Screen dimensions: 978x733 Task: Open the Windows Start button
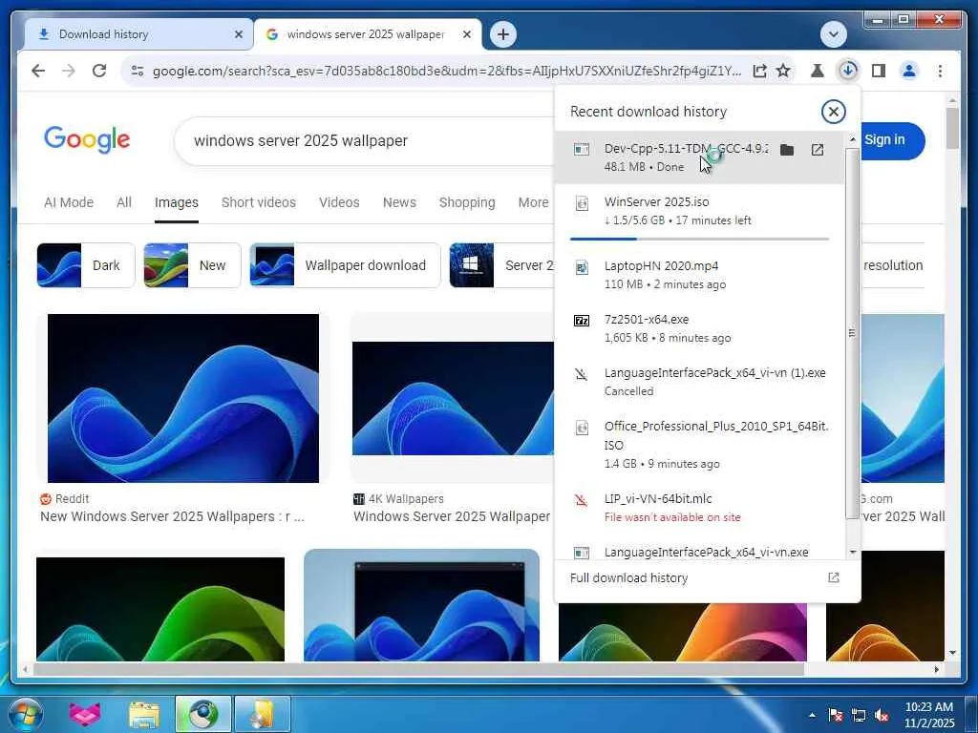click(x=25, y=714)
